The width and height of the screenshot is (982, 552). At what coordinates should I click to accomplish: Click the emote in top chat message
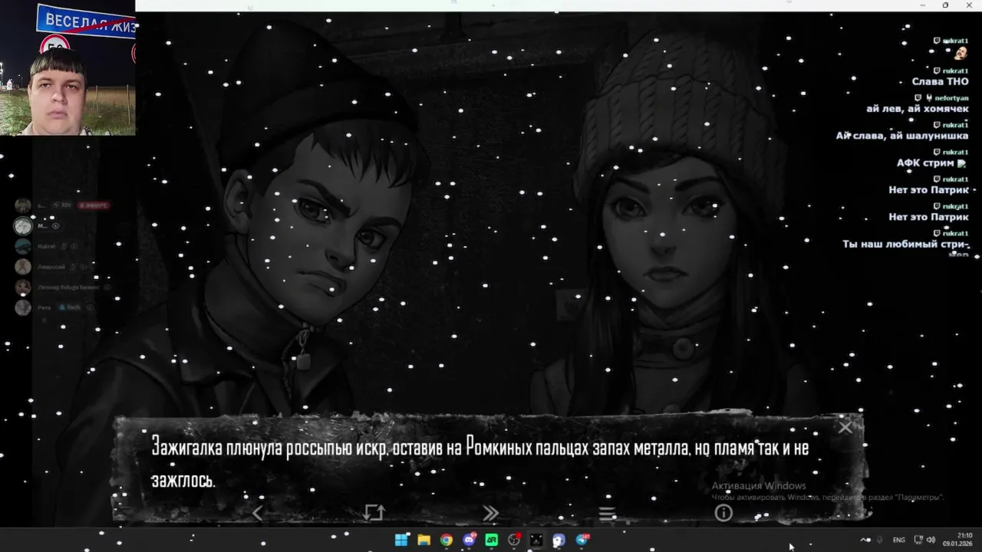960,54
